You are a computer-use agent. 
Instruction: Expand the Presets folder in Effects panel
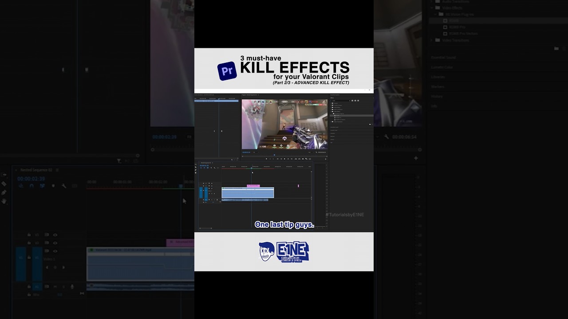tap(331, 103)
